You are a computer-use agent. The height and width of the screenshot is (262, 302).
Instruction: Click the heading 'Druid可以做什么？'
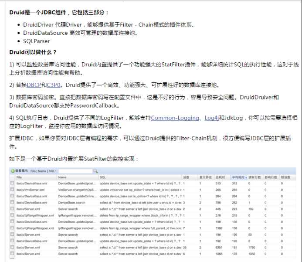(x=33, y=52)
